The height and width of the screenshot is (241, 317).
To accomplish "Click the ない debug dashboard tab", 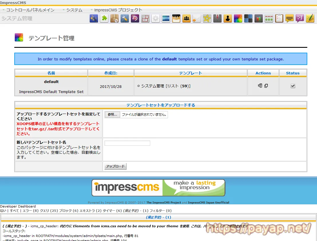I will 3,211.
